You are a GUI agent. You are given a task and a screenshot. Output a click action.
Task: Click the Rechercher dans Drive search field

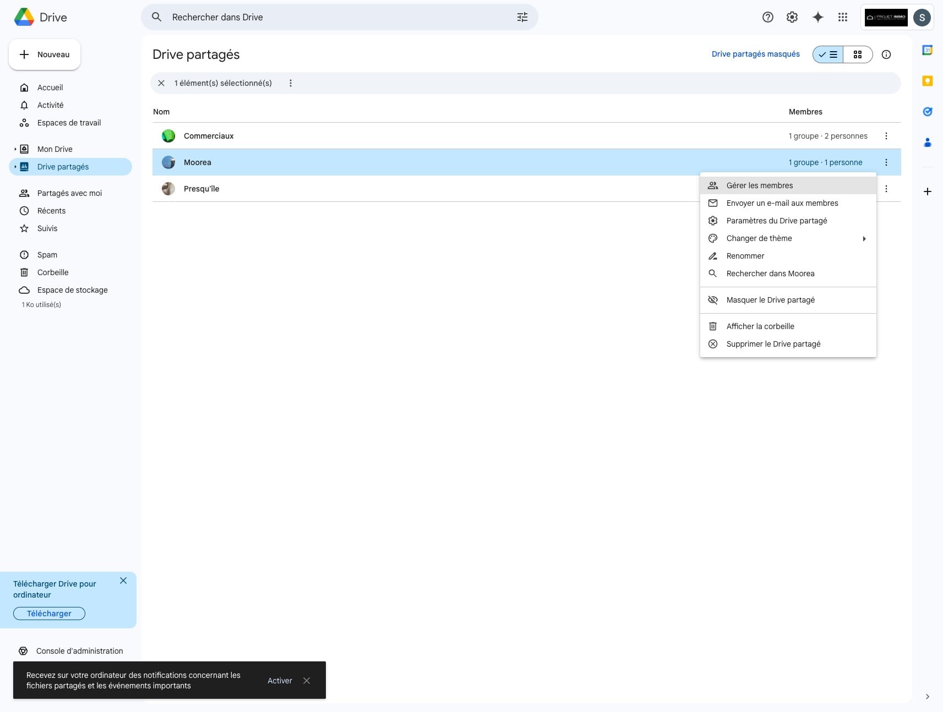coord(330,17)
